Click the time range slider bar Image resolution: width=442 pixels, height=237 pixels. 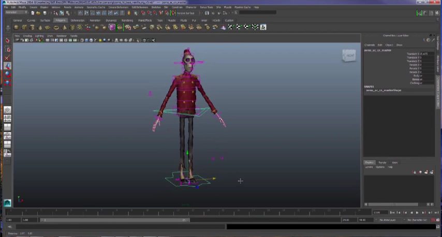pos(114,220)
